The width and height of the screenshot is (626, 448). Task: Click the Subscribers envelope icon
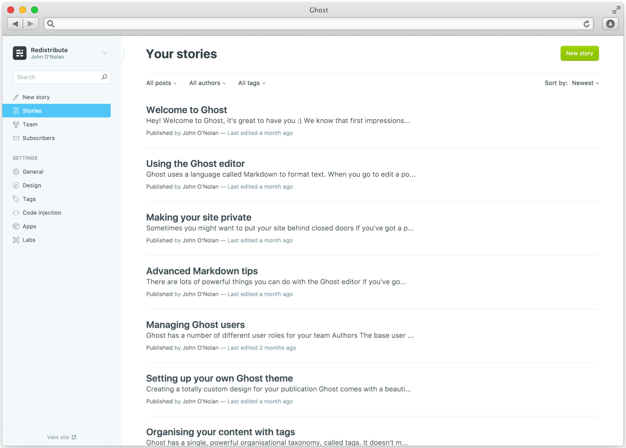click(16, 138)
